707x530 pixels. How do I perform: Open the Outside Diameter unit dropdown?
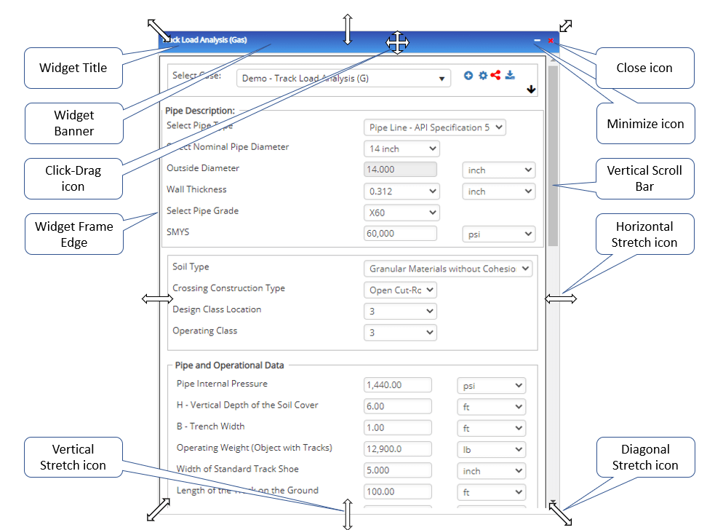click(x=499, y=170)
